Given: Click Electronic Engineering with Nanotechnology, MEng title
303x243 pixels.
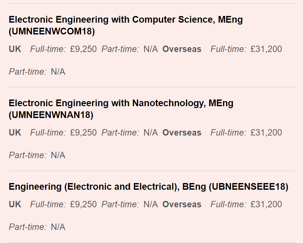Looking at the screenshot, I should click(121, 103).
